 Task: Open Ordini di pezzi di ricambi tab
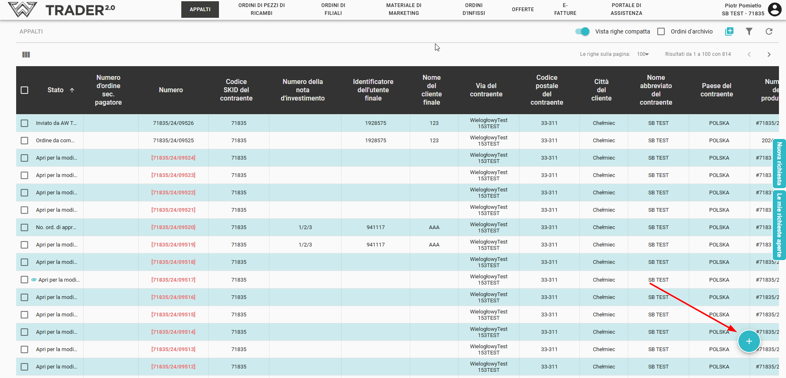pos(261,10)
